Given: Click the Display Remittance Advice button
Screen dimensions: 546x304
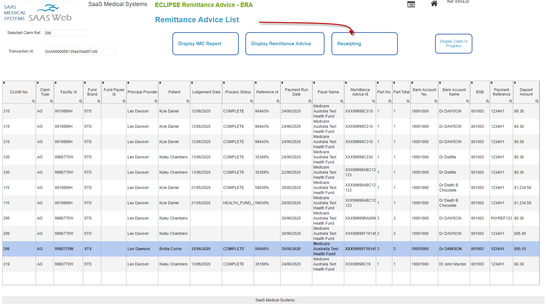Looking at the screenshot, I should 285,44.
